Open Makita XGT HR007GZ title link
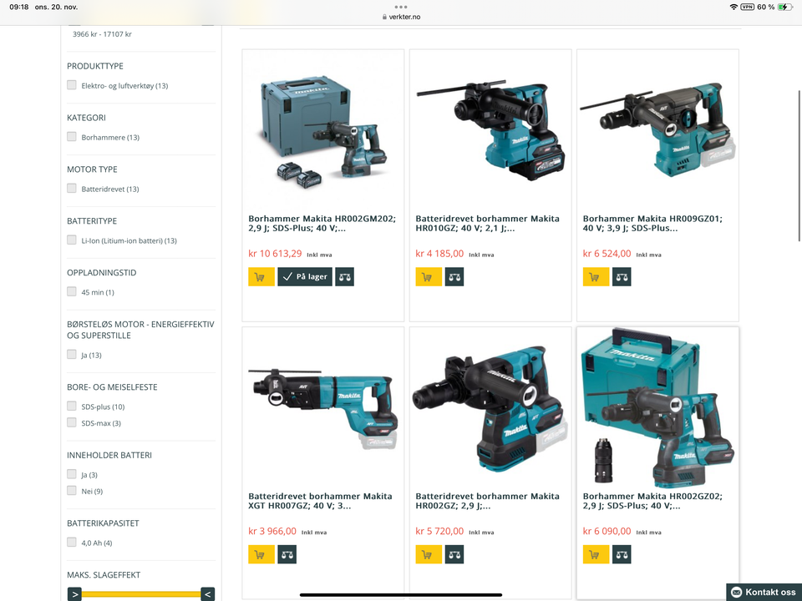The image size is (802, 601). click(x=320, y=501)
